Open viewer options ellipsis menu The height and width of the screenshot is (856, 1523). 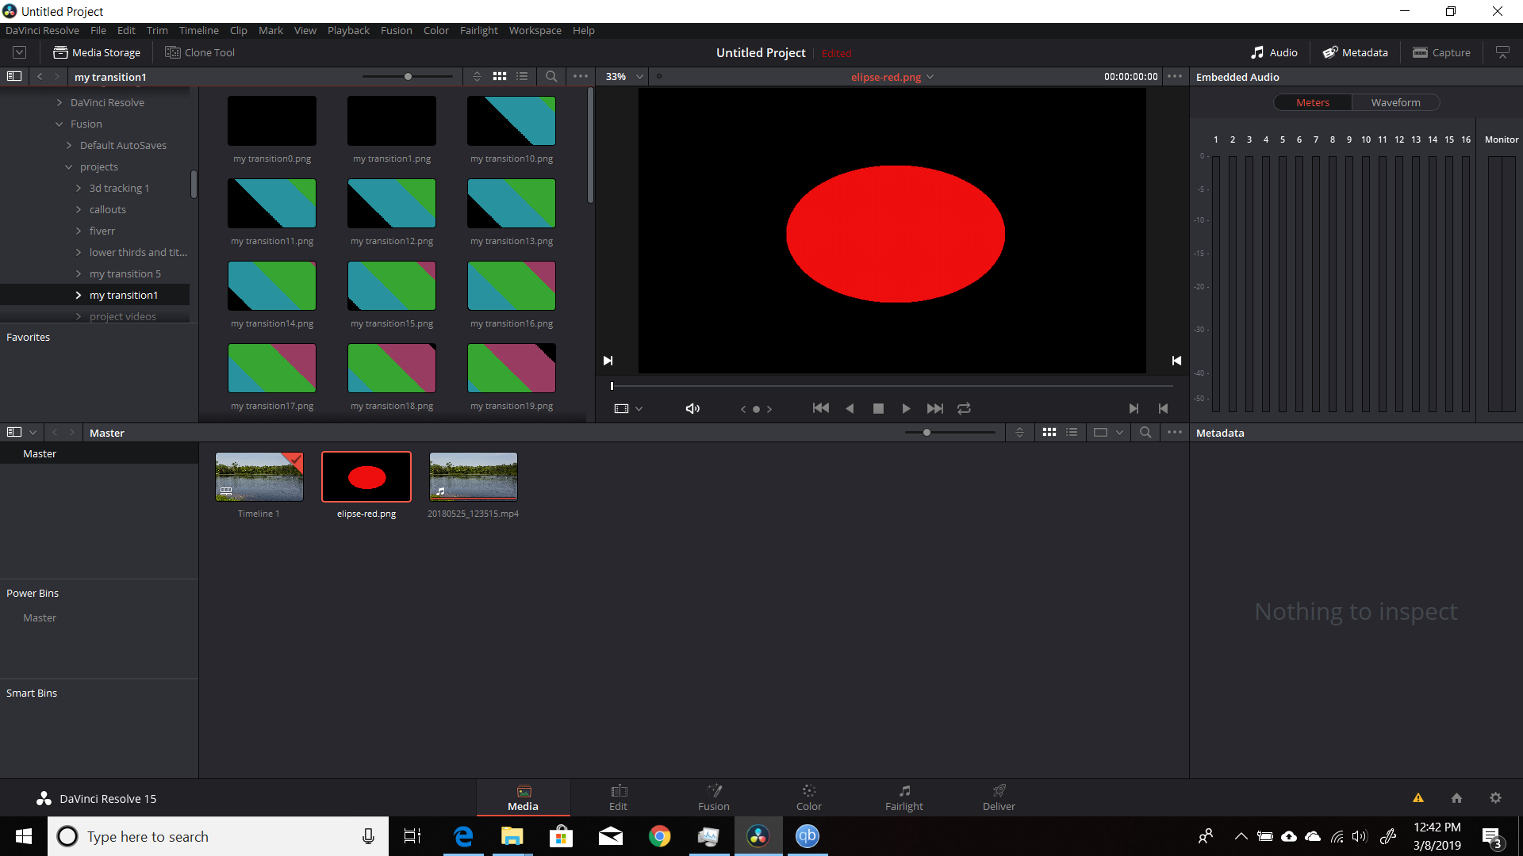pyautogui.click(x=1175, y=77)
